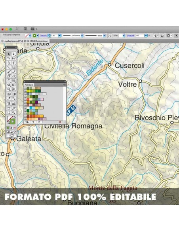
Task: Enable Draw Inside mode
Action: tap(15, 132)
